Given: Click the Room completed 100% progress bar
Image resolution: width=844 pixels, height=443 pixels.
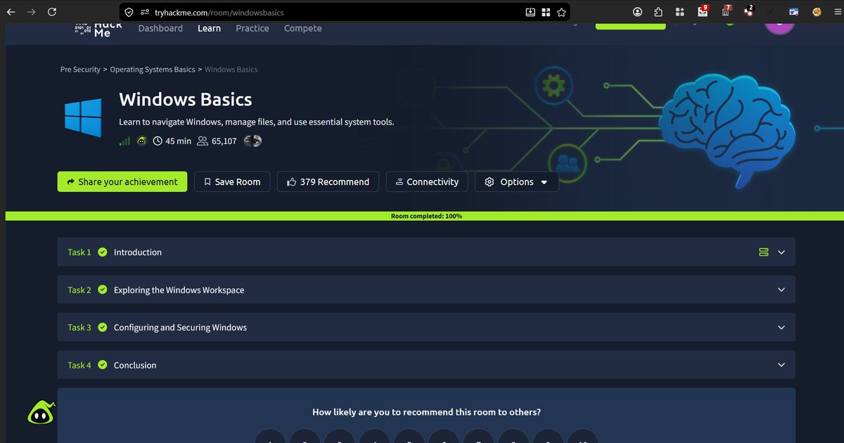Looking at the screenshot, I should click(x=425, y=216).
